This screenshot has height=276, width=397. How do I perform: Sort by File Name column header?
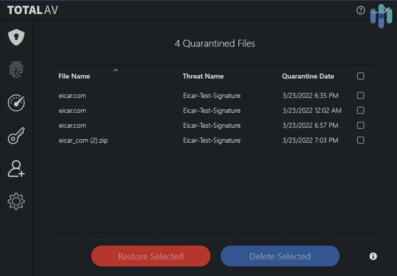click(74, 76)
